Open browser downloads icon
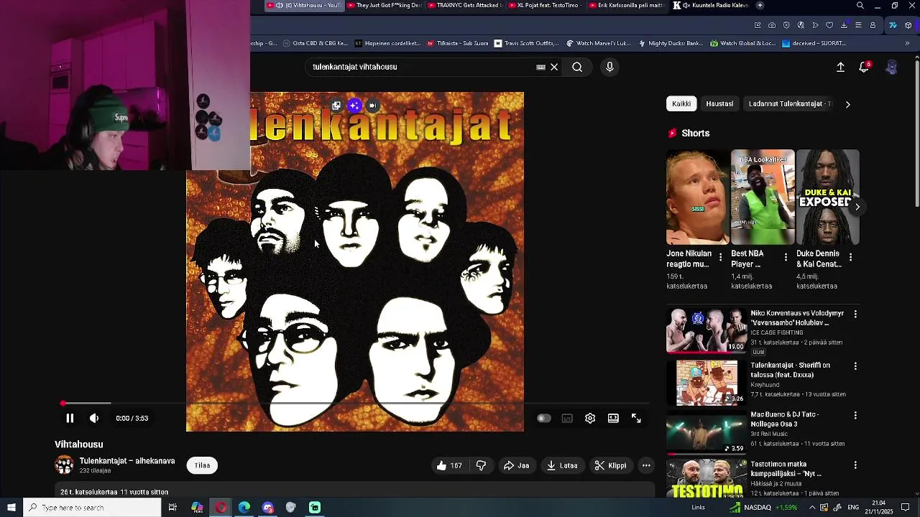Image resolution: width=920 pixels, height=517 pixels. click(x=844, y=25)
